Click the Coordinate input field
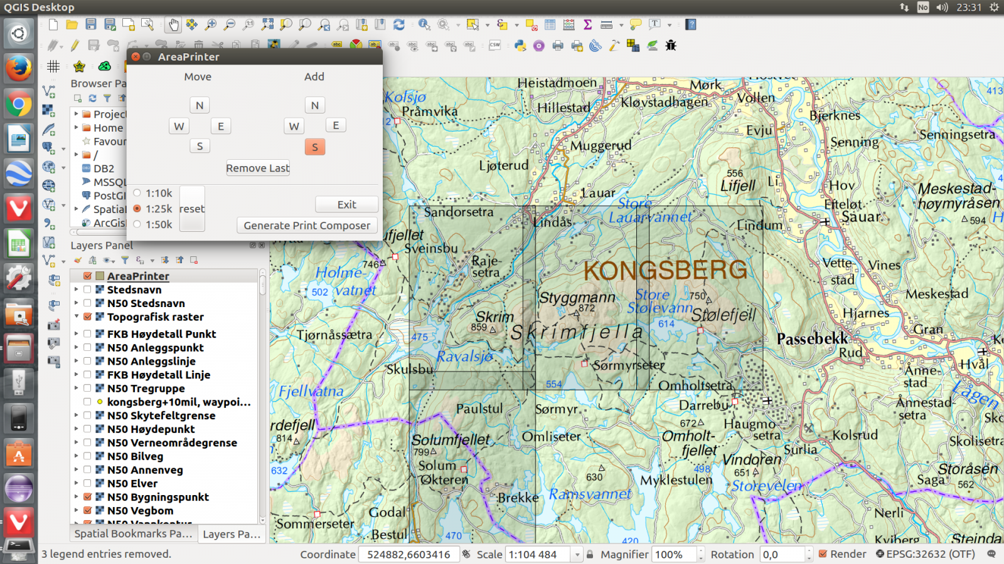1004x564 pixels. tap(409, 555)
